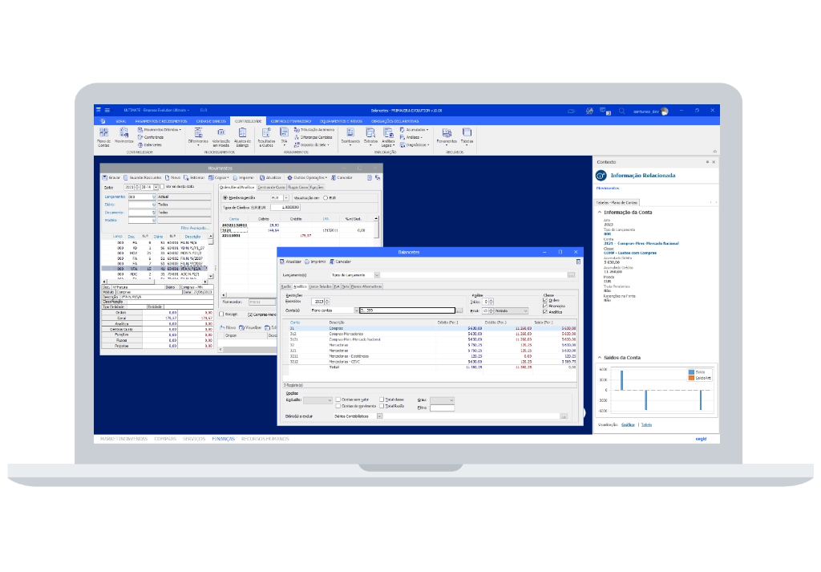Open Plano de Contas in ribbon
Screen dimensions: 821x572
[103, 135]
